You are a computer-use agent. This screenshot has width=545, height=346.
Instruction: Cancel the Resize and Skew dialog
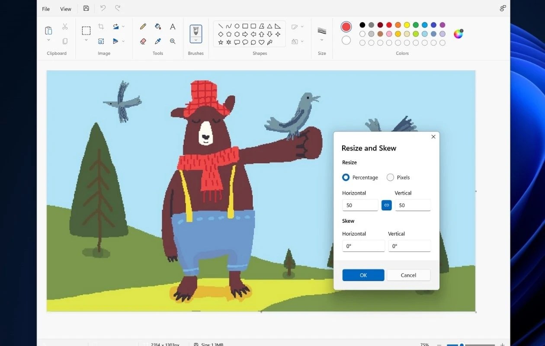(408, 275)
